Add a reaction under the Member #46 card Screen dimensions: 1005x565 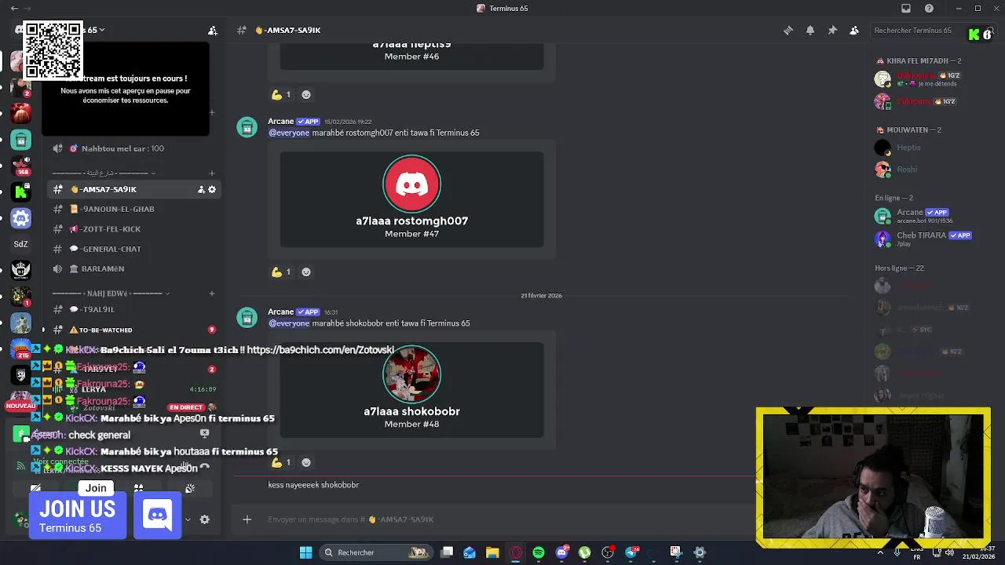[x=306, y=94]
